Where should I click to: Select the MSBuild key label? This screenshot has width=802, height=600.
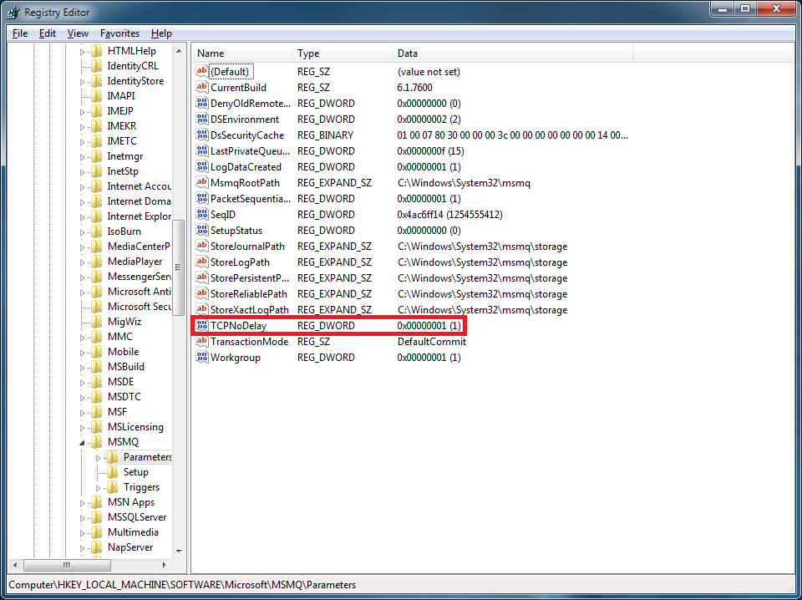(x=126, y=367)
